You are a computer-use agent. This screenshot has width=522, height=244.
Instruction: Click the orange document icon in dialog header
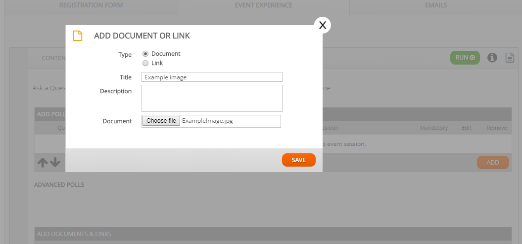pos(78,36)
